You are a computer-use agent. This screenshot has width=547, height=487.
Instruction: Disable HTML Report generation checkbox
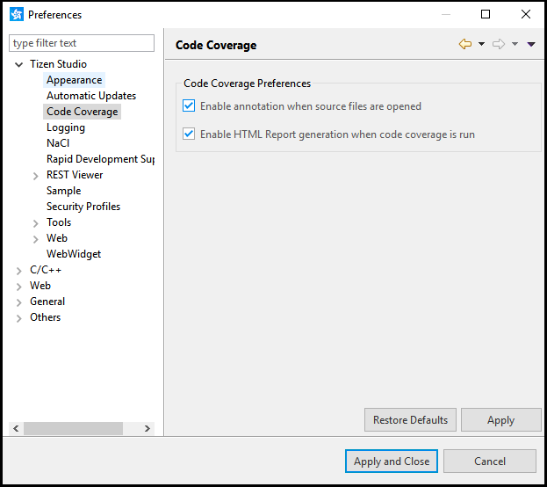[189, 134]
